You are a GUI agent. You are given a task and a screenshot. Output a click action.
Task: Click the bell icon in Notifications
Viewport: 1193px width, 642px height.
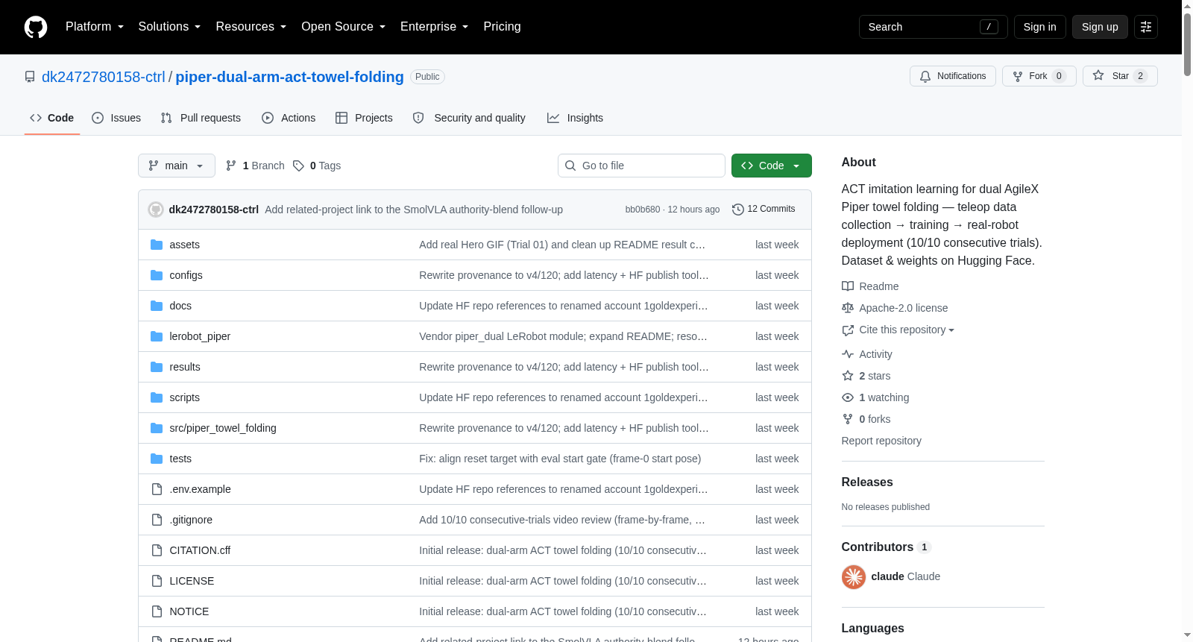[925, 76]
